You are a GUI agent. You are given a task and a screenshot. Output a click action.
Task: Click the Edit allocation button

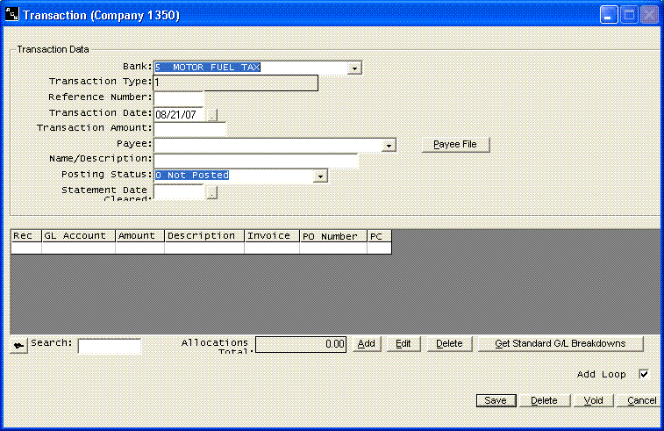[x=403, y=344]
